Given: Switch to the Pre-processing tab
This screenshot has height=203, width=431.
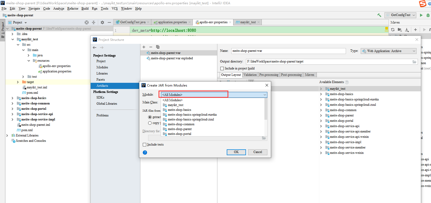Looking at the screenshot, I should pyautogui.click(x=269, y=75).
